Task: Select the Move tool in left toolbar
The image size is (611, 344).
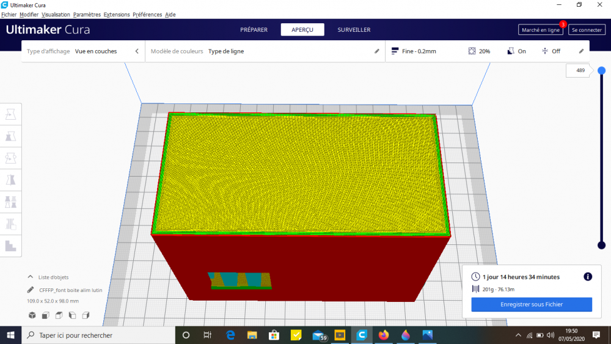Action: point(10,114)
